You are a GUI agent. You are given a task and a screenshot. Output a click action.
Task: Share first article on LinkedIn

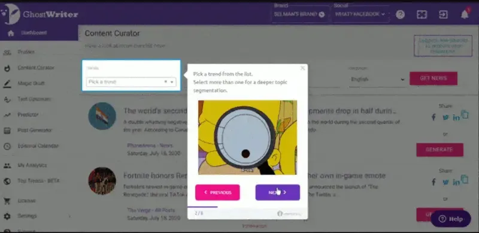click(456, 117)
